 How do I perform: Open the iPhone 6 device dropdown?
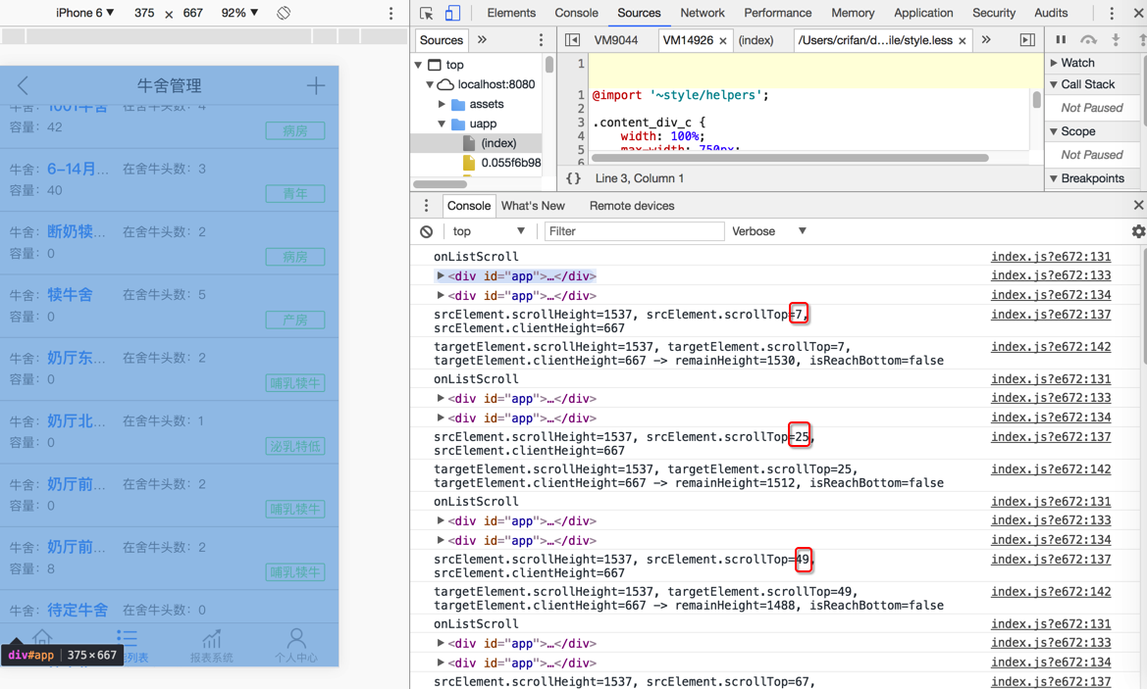(x=84, y=13)
